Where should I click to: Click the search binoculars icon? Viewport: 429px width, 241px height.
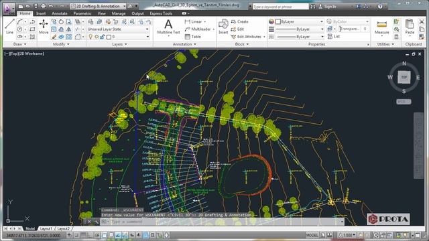click(313, 6)
